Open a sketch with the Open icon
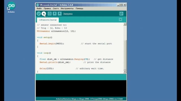The height and width of the screenshot is (101, 181). point(55,14)
